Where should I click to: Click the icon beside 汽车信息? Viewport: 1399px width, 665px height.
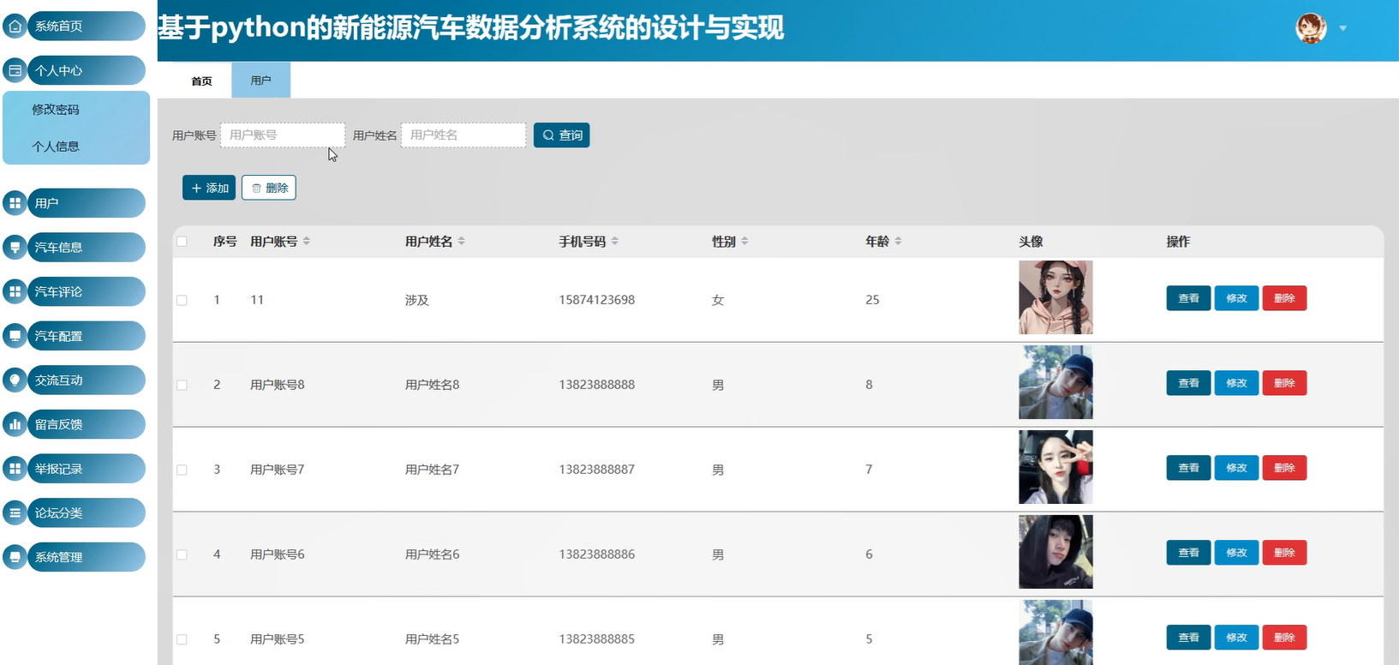pos(15,248)
